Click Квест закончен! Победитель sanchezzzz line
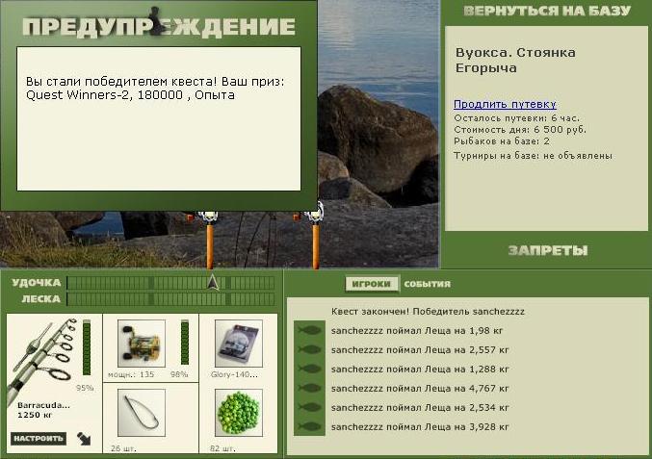Viewport: 652px width, 459px height. 428,312
